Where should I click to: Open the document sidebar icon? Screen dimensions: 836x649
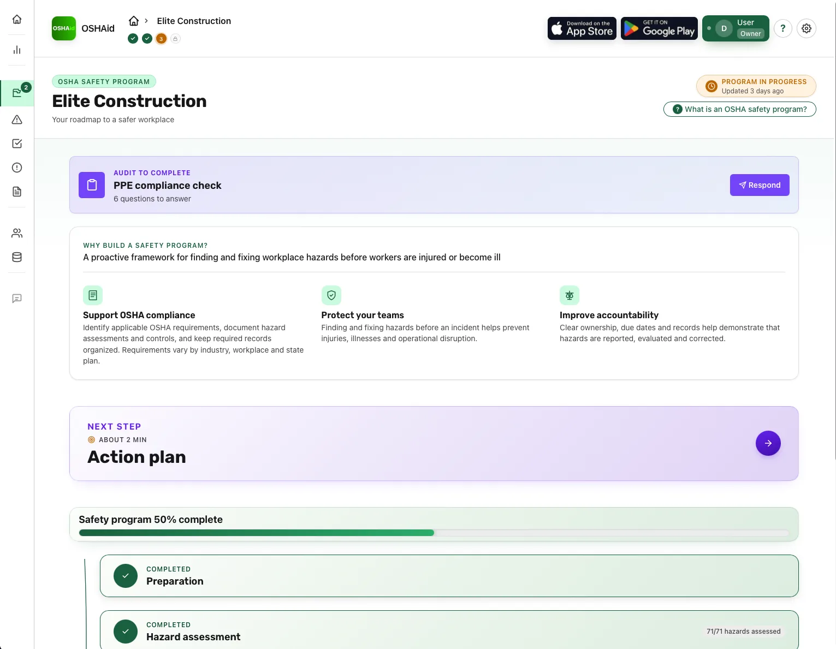pos(17,192)
